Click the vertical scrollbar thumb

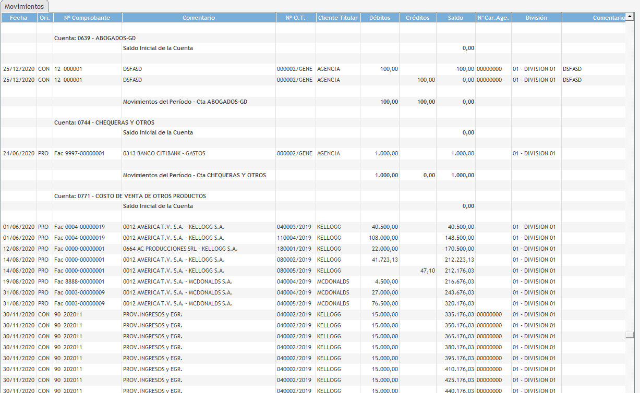(x=630, y=335)
